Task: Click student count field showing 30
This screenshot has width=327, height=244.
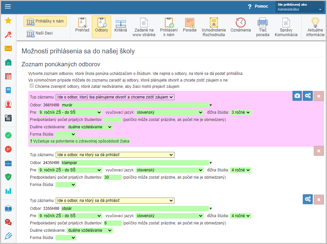Action: [x=113, y=177]
